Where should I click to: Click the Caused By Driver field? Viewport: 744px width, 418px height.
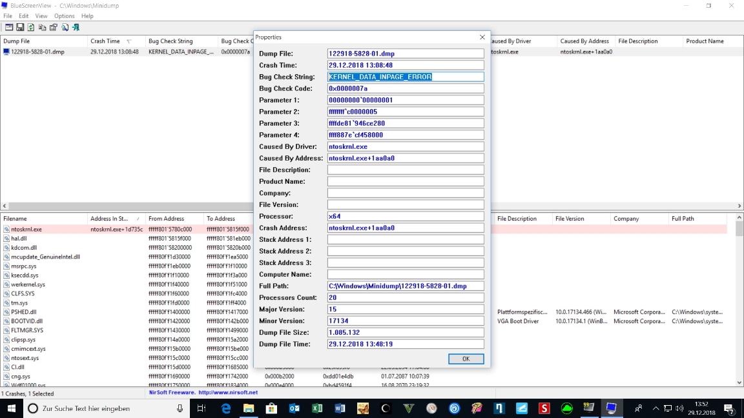click(406, 146)
